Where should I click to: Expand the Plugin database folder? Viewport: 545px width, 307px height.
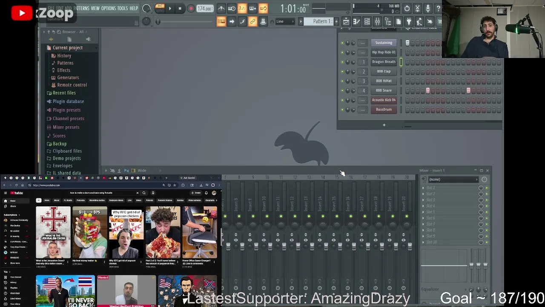[68, 101]
